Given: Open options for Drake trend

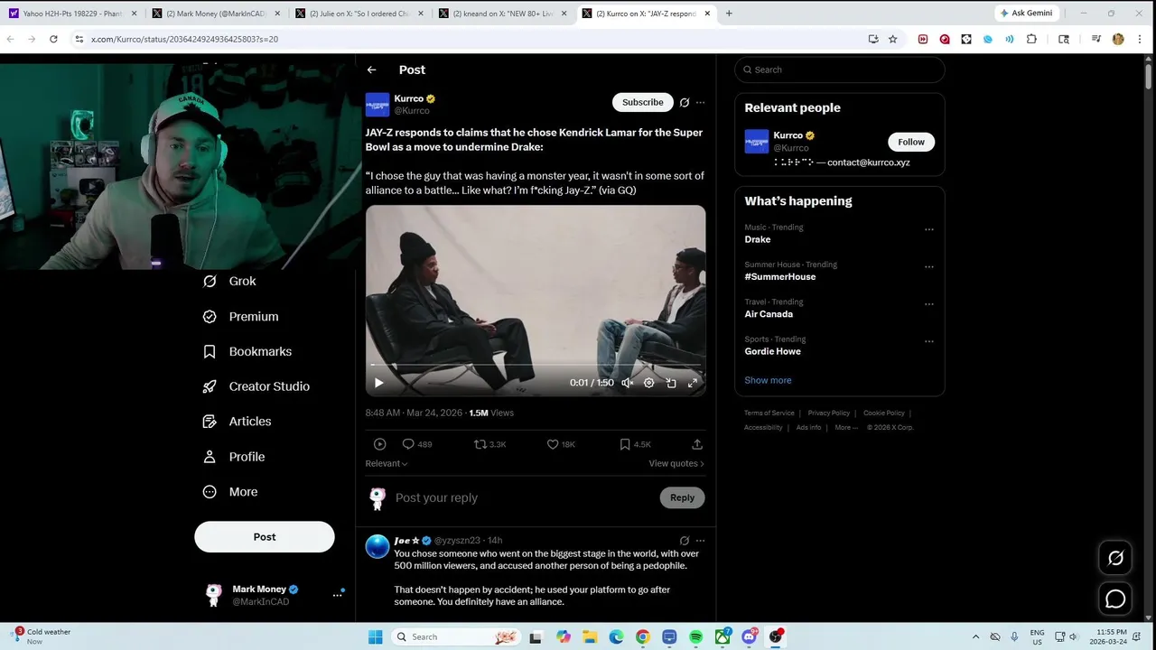Looking at the screenshot, I should click(929, 229).
